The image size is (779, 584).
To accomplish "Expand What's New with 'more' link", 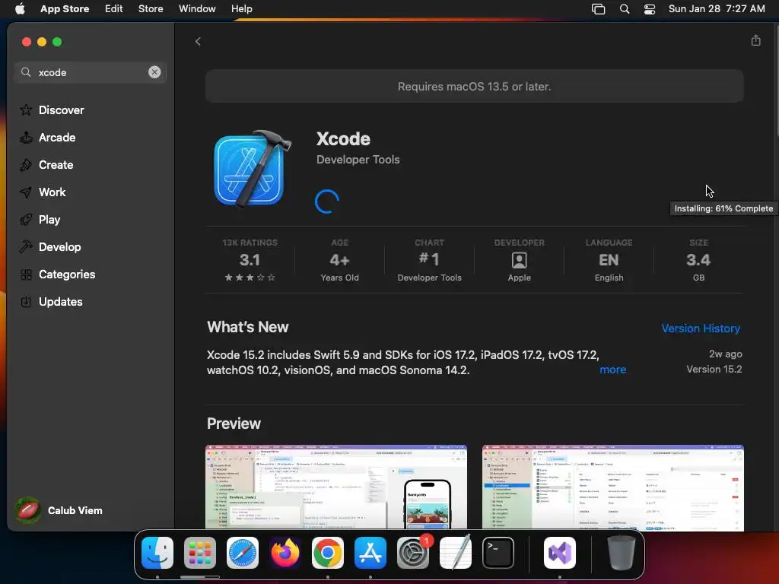I will (612, 370).
